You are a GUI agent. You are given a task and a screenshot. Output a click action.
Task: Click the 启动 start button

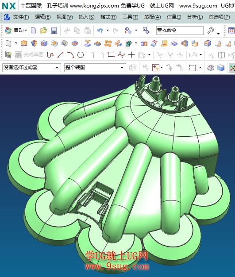[x=16, y=31]
